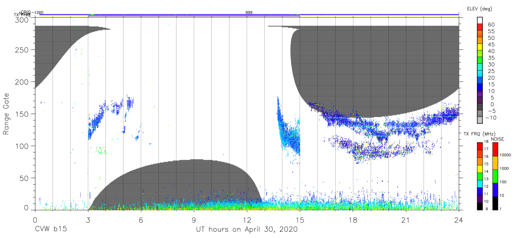The width and height of the screenshot is (516, 238).
Task: Click the "Range Gate" y-axis label
Action: (x=6, y=114)
